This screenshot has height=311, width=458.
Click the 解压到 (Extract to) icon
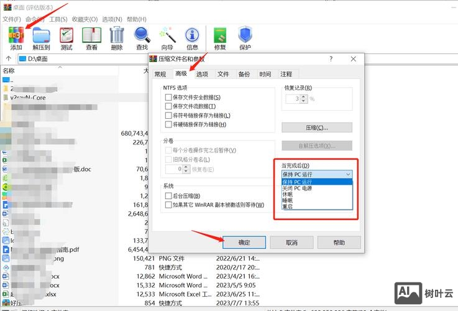(41, 39)
